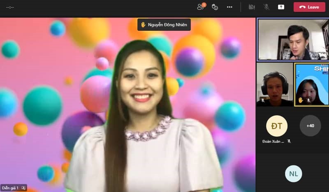Open the participants panel
329x192 pixels.
tap(201, 7)
